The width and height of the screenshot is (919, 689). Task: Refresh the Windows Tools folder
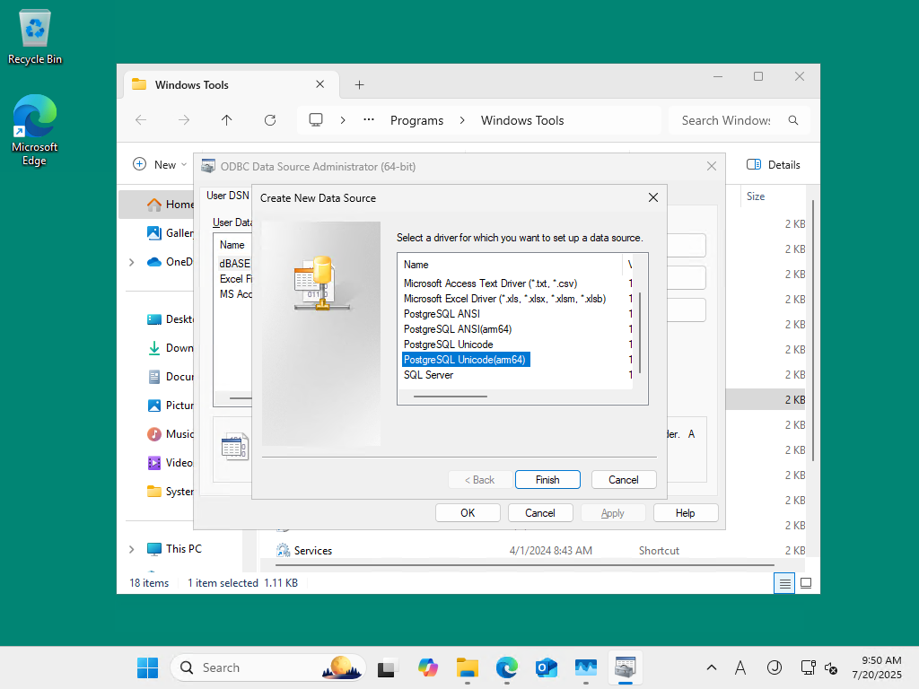[270, 120]
